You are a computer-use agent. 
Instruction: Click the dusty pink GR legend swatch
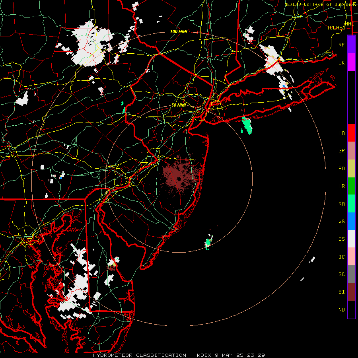351,151
